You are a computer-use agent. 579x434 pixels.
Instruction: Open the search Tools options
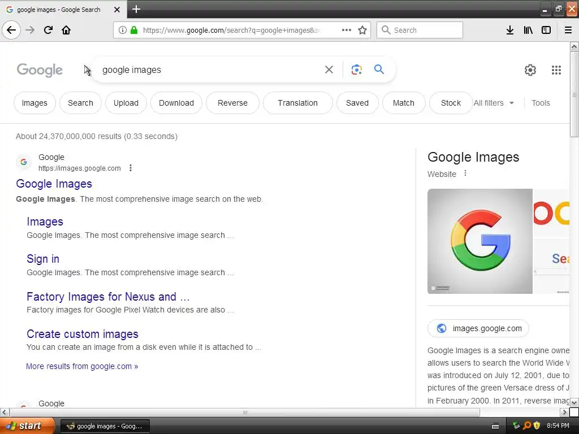click(541, 103)
